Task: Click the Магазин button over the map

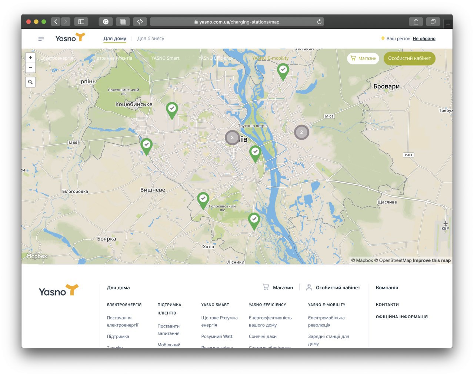Action: [363, 58]
